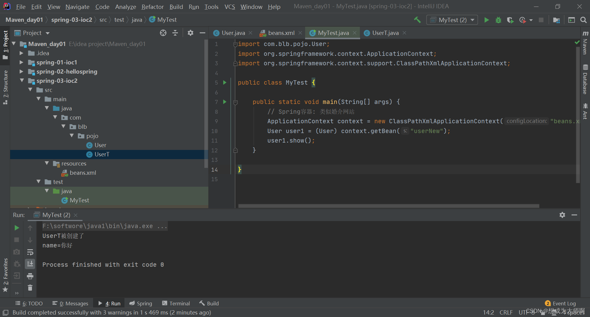Click the editor horizontal scrollbar
This screenshot has height=317, width=590.
(x=389, y=206)
